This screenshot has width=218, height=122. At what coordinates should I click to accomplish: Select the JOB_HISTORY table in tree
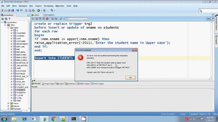tap(22, 65)
